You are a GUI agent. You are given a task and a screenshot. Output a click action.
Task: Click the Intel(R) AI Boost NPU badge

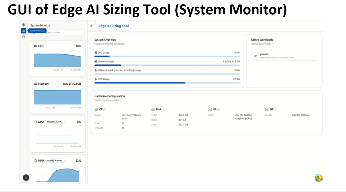pos(55,161)
